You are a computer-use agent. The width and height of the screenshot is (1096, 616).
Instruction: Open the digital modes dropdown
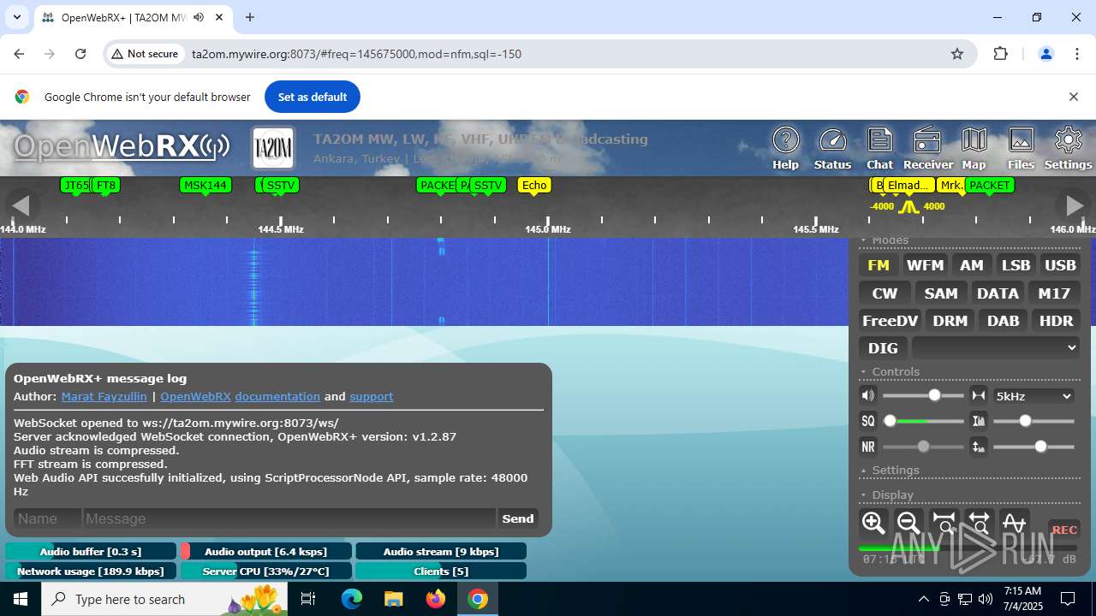[996, 348]
